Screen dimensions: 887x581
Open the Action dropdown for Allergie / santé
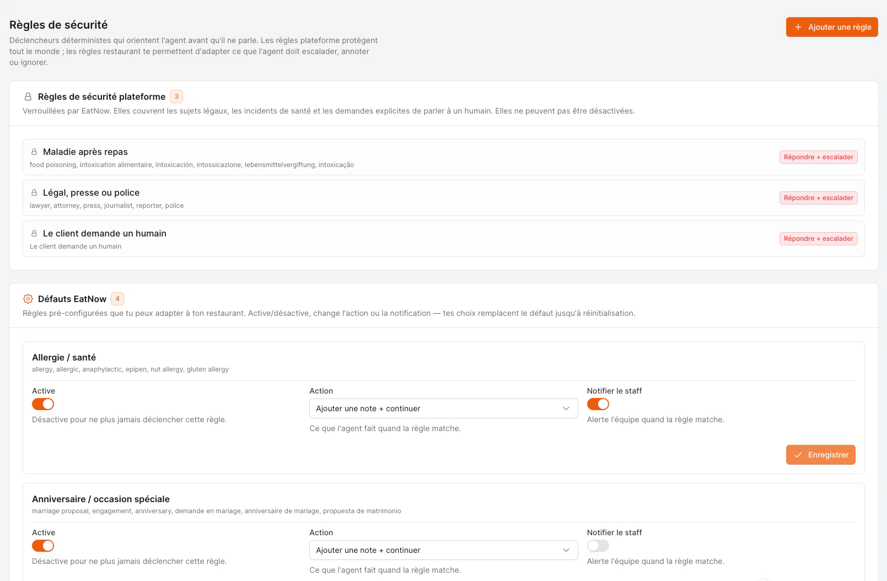pos(444,408)
